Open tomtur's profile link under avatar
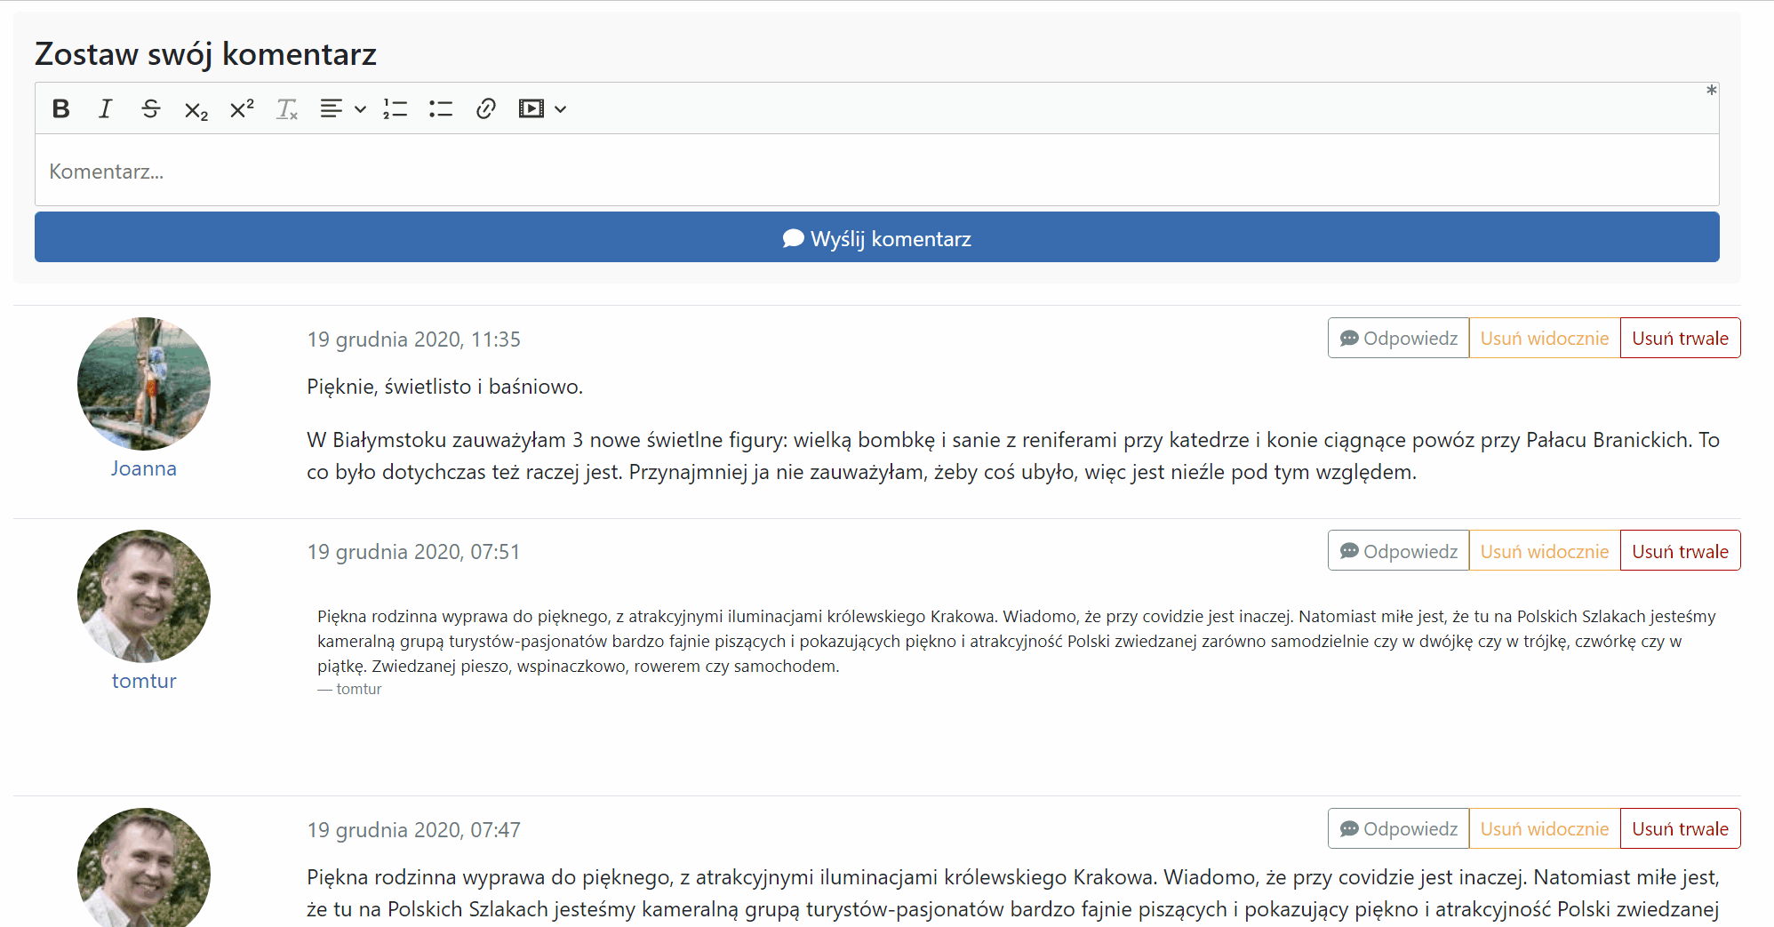 [144, 681]
